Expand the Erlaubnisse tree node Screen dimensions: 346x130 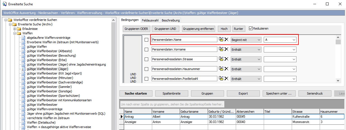[x=15, y=29]
